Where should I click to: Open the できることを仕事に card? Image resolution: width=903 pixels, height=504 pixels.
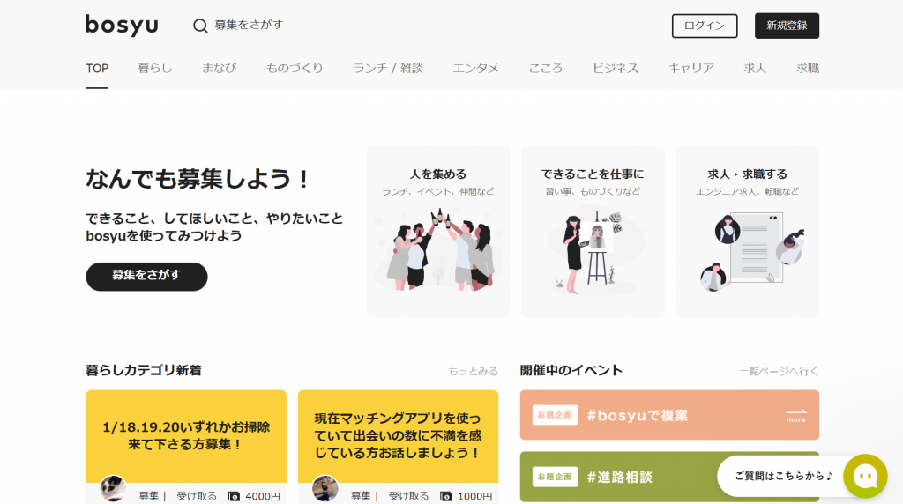click(593, 232)
